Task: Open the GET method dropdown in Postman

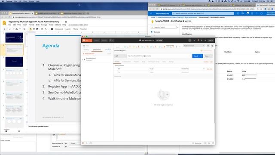Action: [x=120, y=56]
